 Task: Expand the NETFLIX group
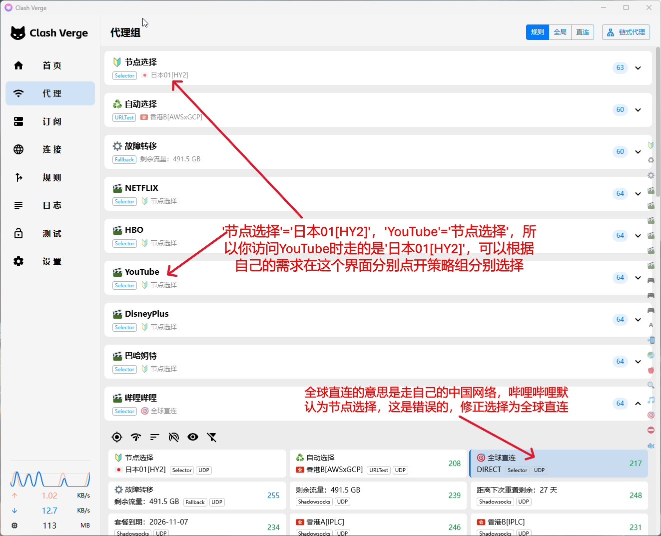point(638,194)
